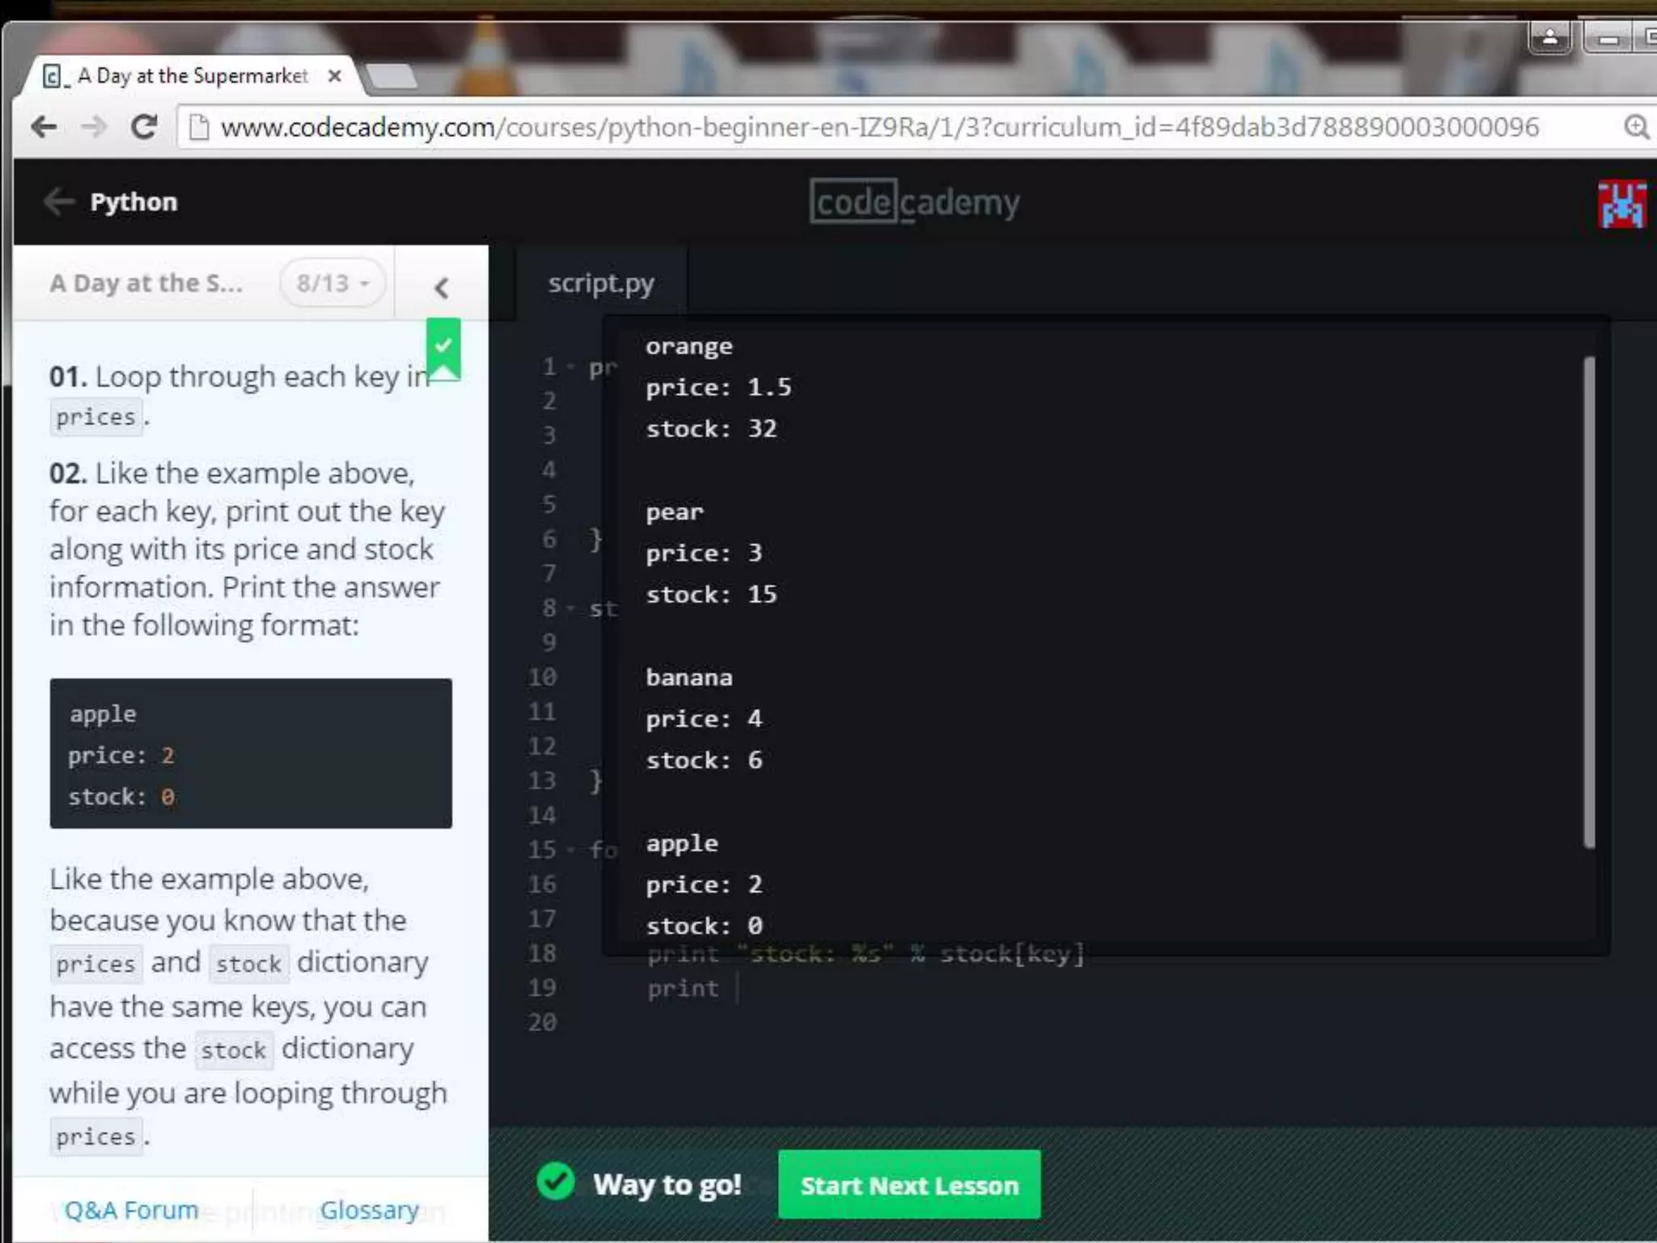1657x1243 pixels.
Task: Click the Chrome user profile icon
Action: (1549, 37)
